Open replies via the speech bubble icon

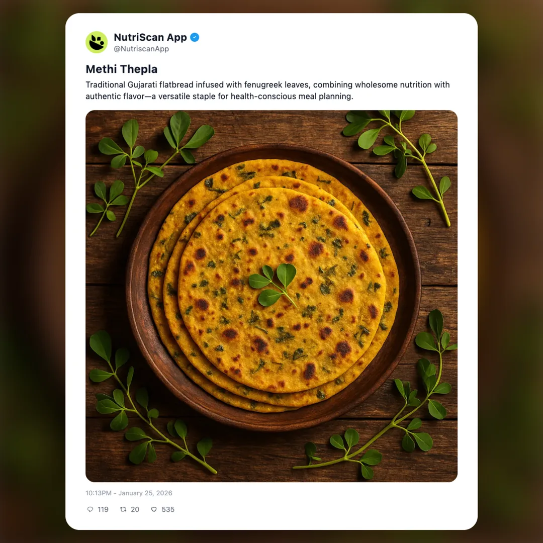(x=89, y=509)
